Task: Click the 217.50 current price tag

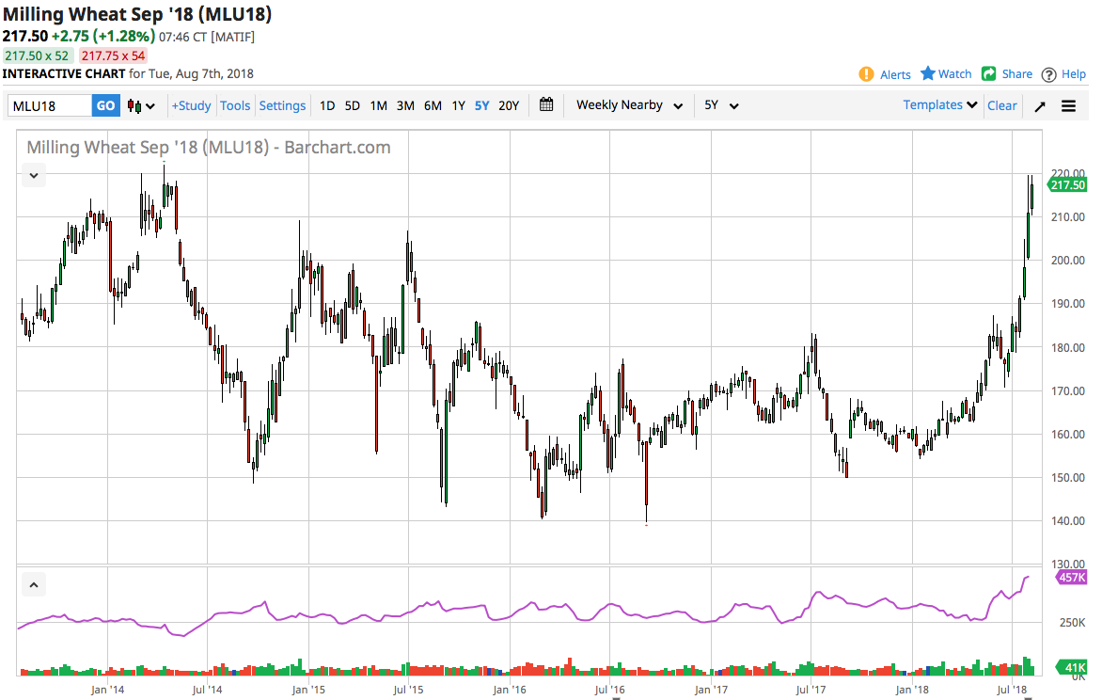Action: point(1067,185)
